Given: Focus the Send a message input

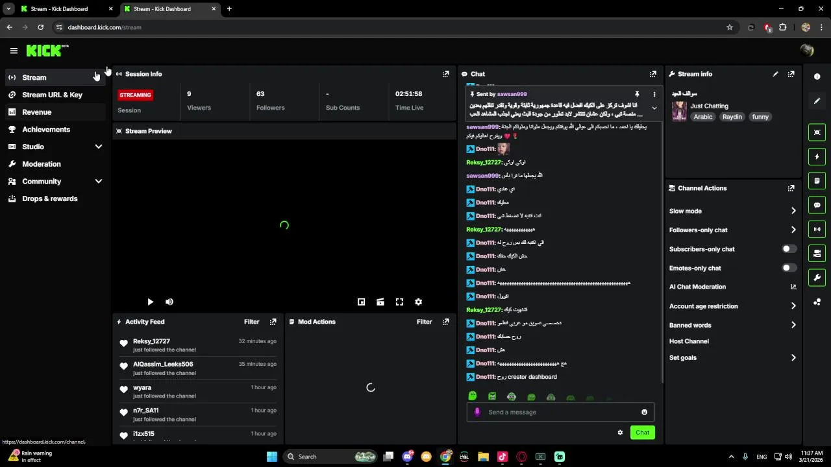Looking at the screenshot, I should (560, 412).
